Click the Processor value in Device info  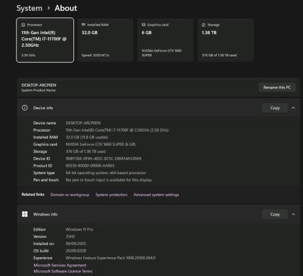[x=117, y=130]
